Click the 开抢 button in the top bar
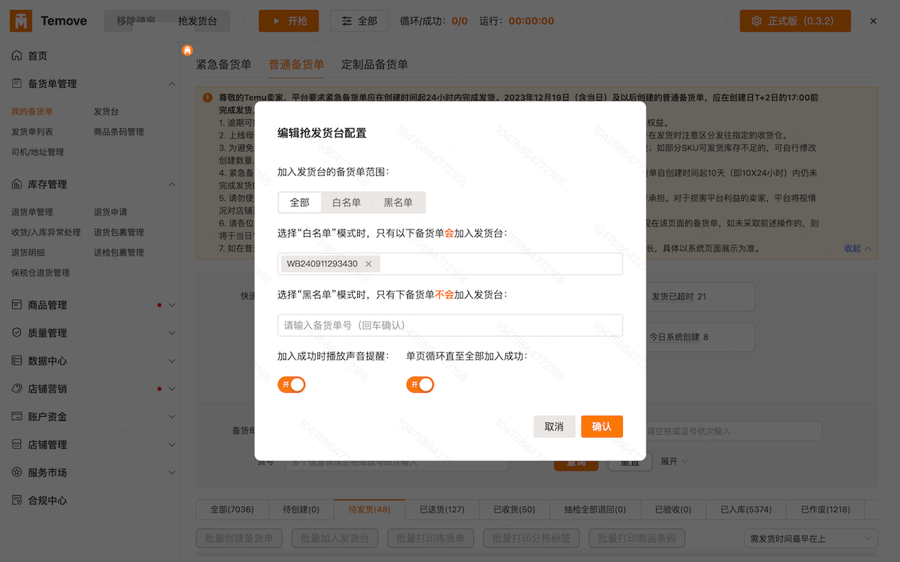900x562 pixels. coord(288,21)
